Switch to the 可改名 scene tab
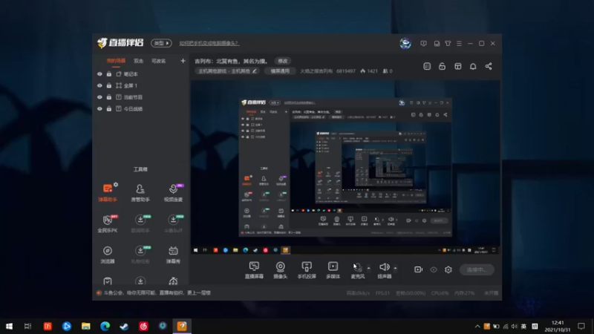The width and height of the screenshot is (594, 334). click(158, 61)
